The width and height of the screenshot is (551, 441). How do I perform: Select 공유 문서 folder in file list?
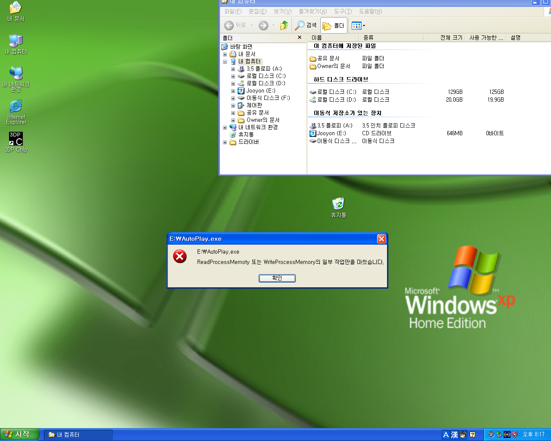325,59
